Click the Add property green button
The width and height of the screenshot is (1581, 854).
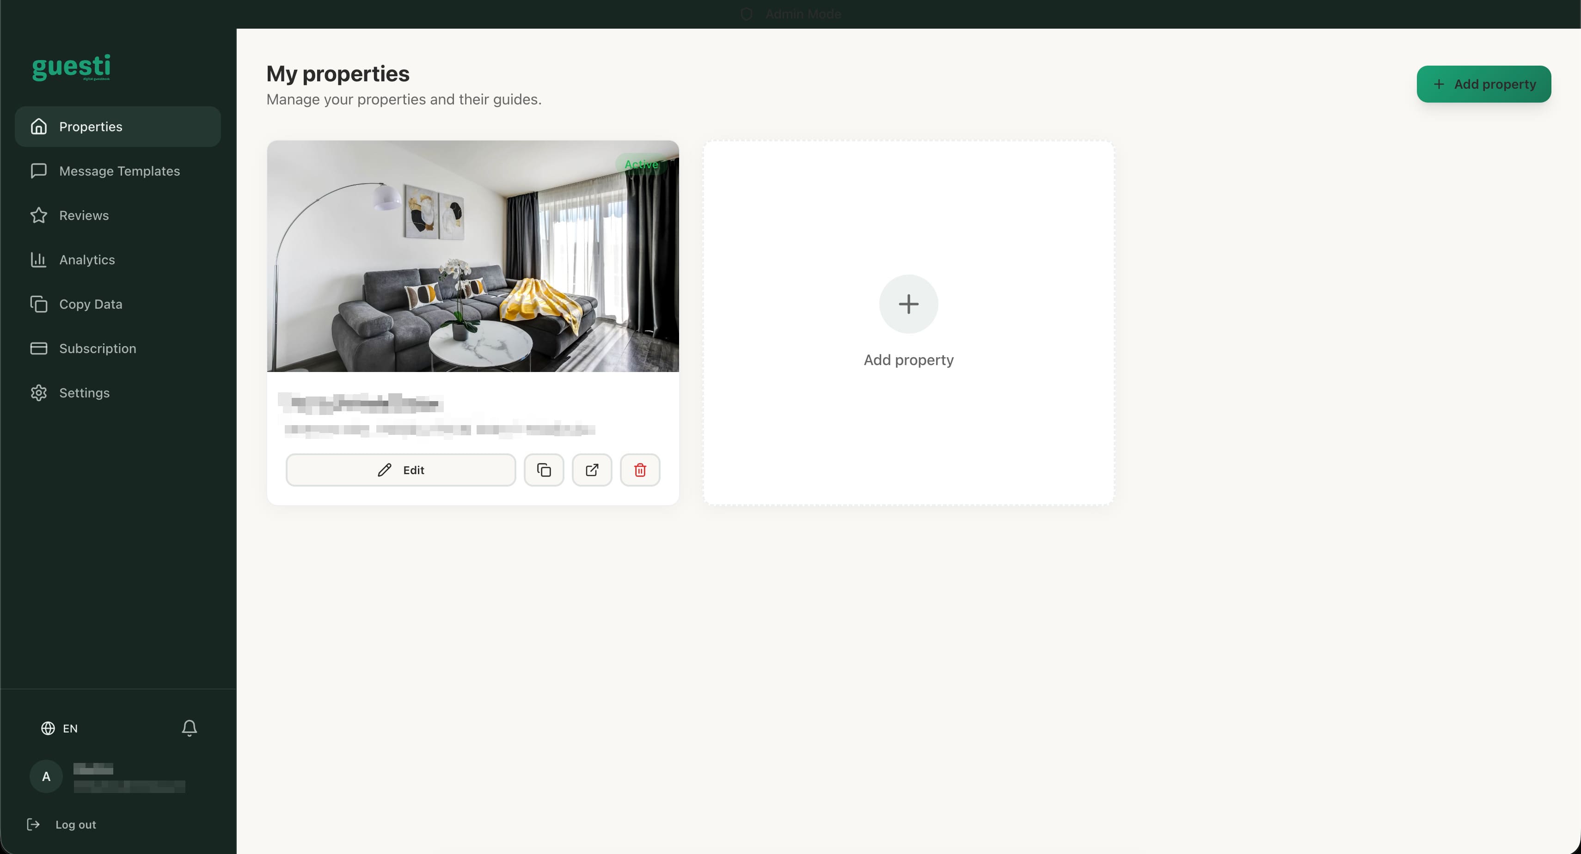click(1483, 84)
